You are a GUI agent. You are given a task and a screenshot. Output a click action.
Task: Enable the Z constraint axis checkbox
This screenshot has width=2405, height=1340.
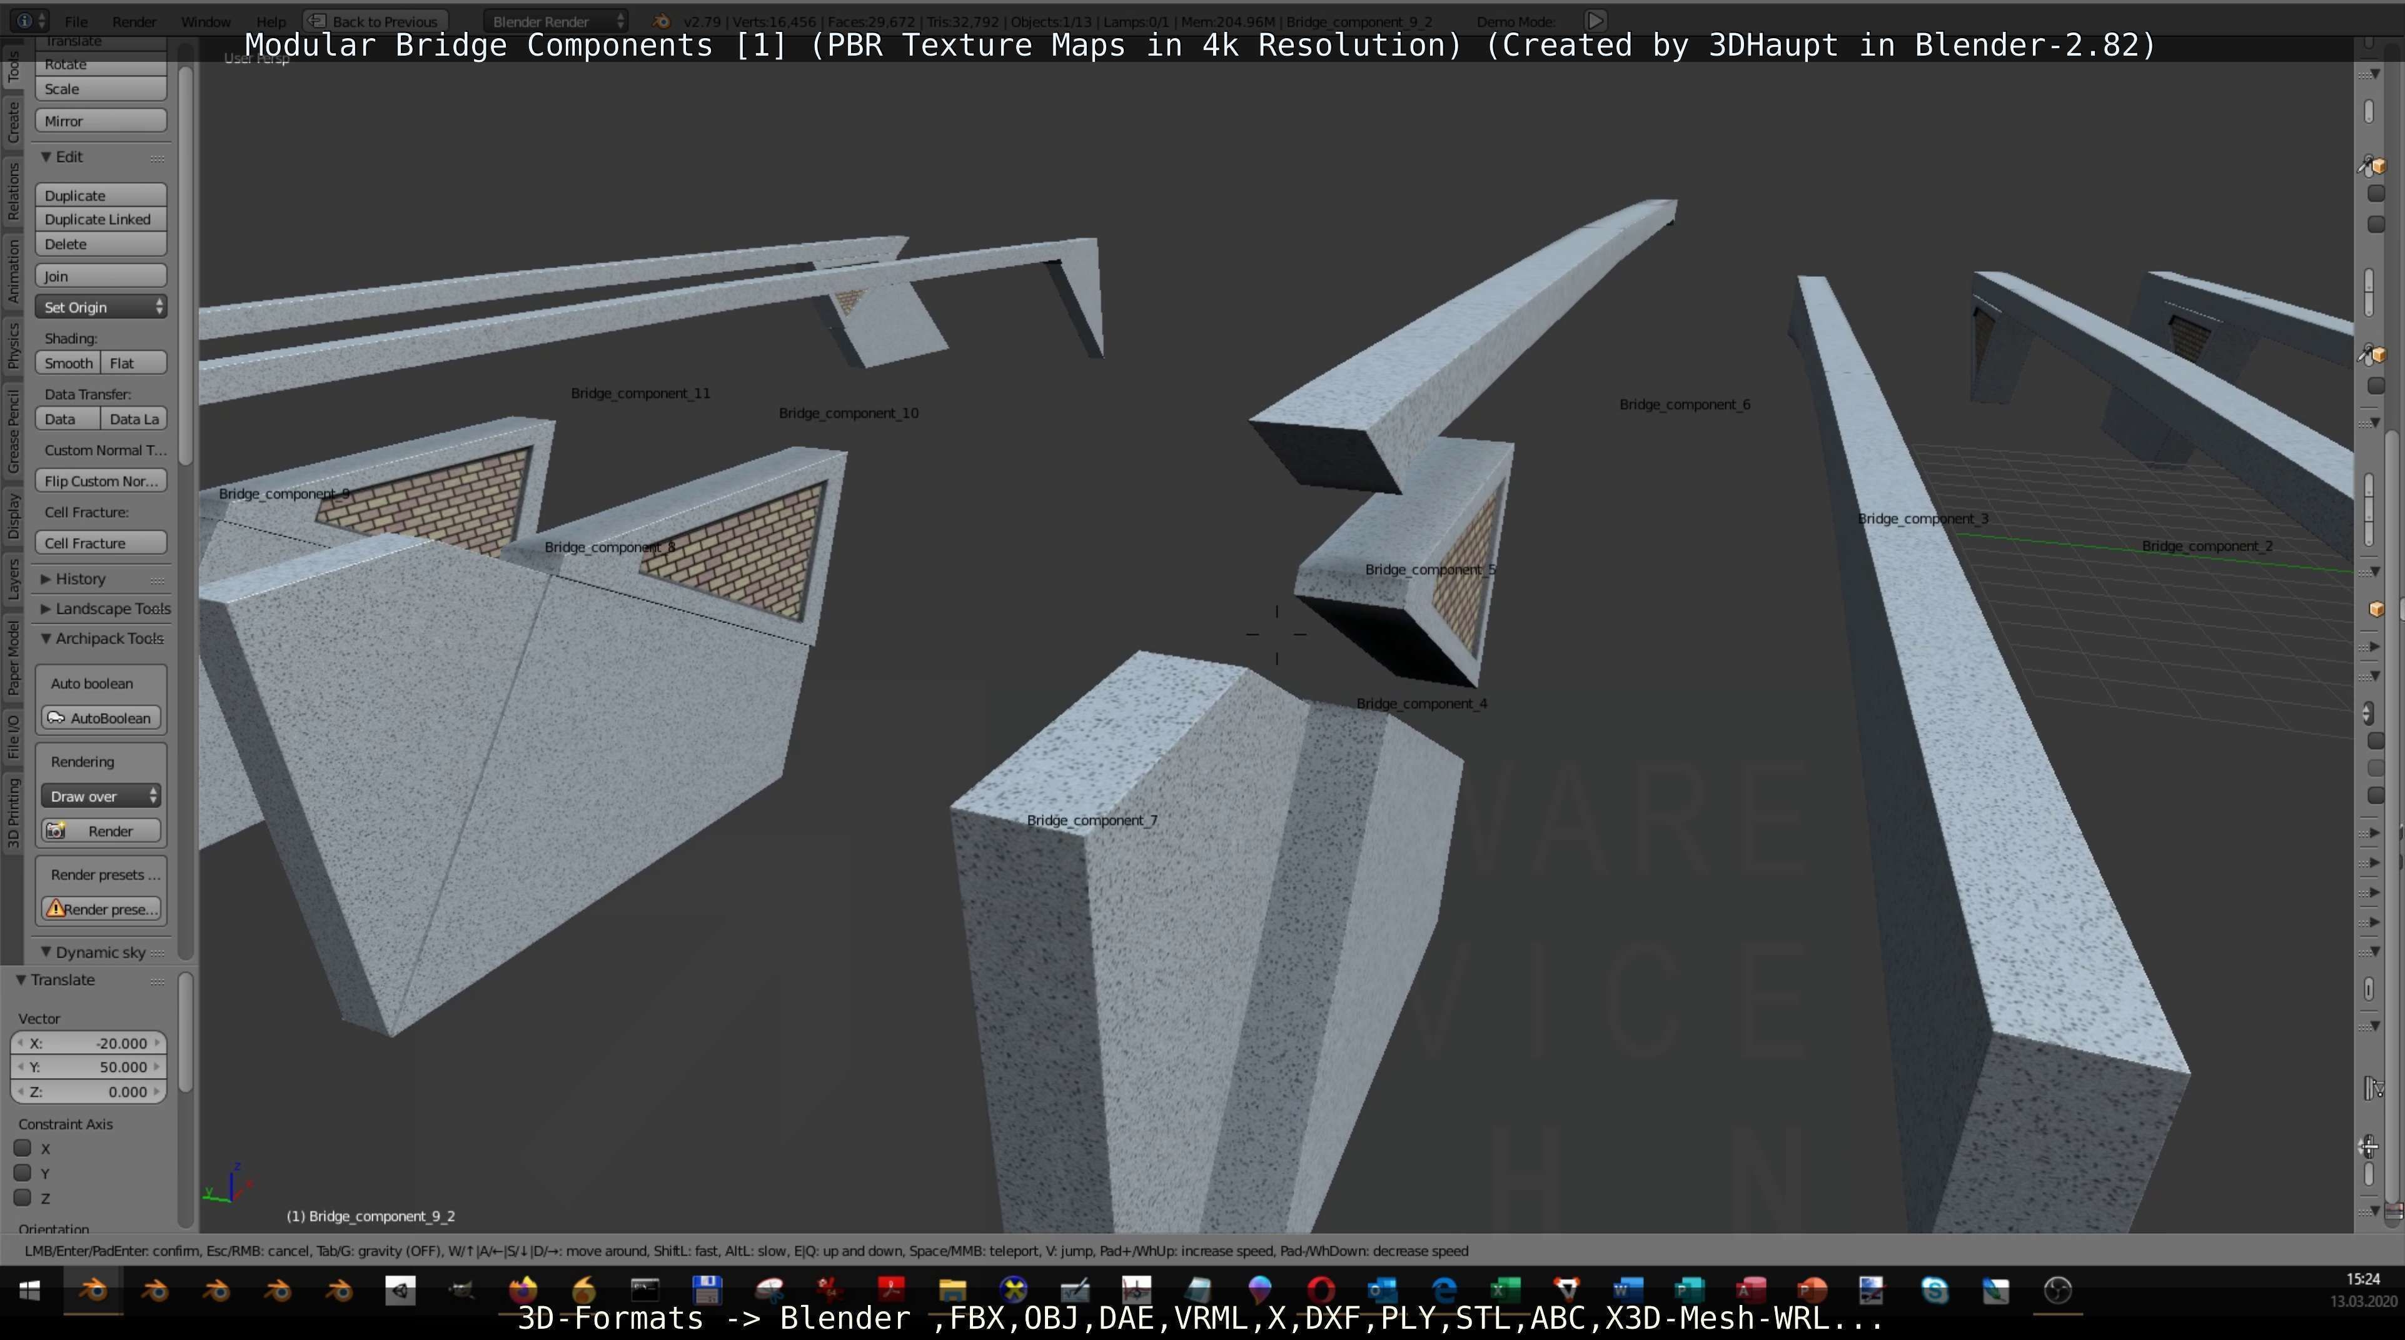coord(23,1198)
